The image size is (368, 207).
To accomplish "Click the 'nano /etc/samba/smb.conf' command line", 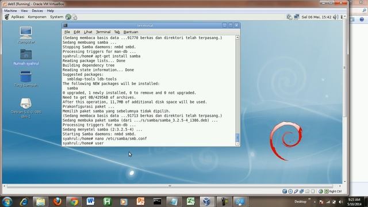I will (105, 139).
